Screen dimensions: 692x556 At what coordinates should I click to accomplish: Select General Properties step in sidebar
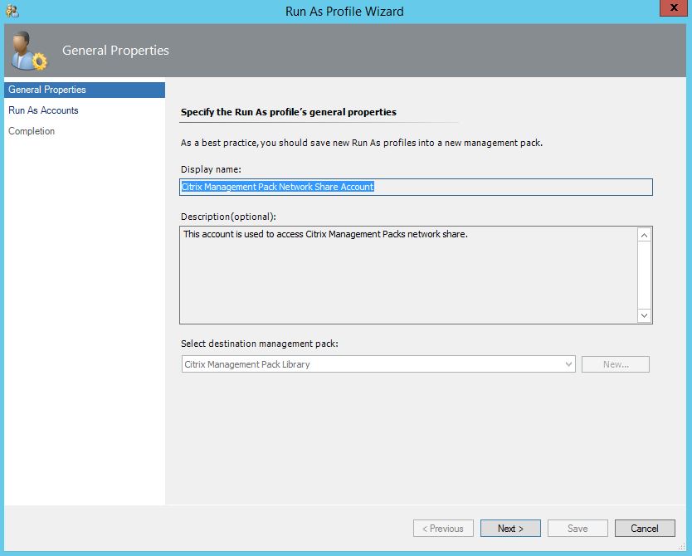coord(47,90)
